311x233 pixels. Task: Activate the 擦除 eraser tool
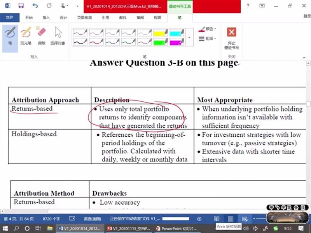pos(41,36)
